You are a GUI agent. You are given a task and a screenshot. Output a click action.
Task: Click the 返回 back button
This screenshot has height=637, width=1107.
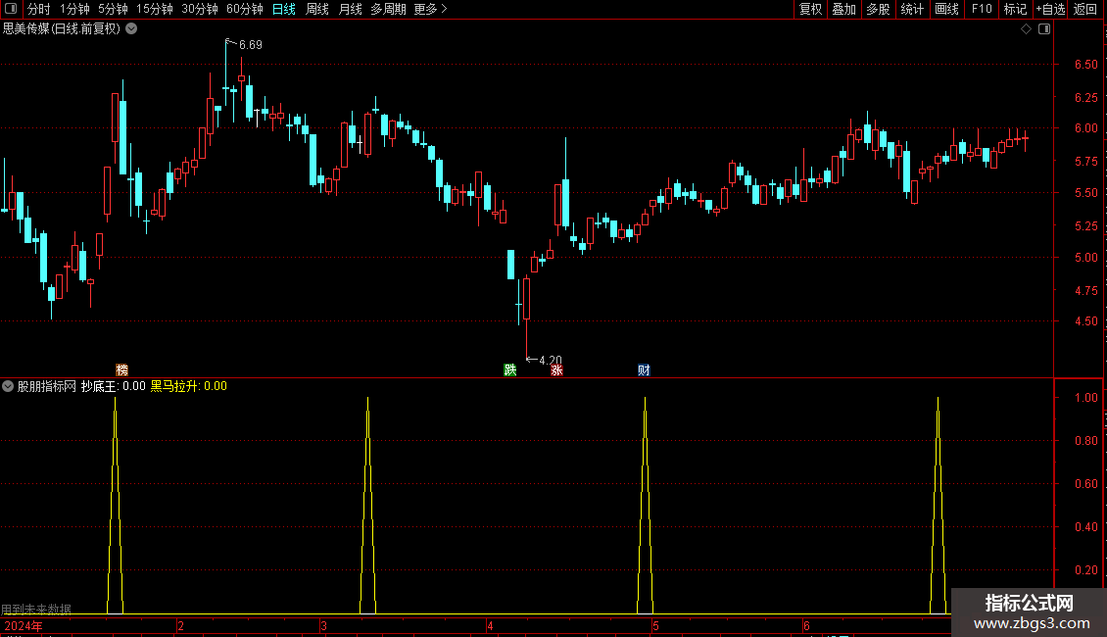click(1085, 9)
